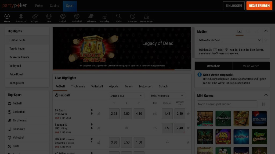Select the Sport tab
Screen dimensions: 275x154
tap(70, 6)
